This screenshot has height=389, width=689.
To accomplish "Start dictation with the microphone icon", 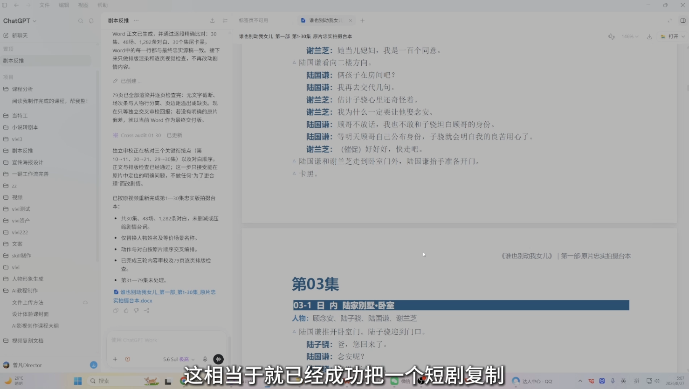I will click(205, 359).
